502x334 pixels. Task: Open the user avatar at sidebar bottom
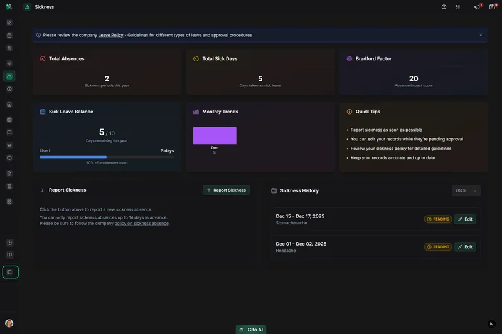coord(9,323)
